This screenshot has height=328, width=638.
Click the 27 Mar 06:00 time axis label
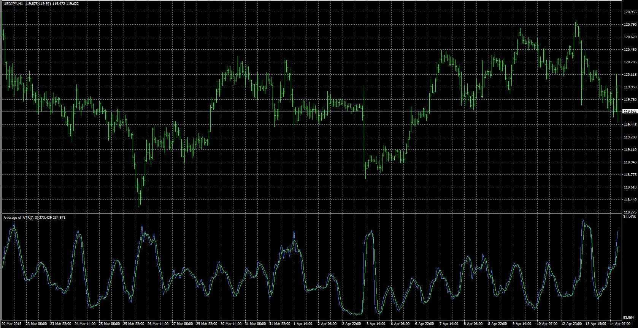click(x=183, y=324)
